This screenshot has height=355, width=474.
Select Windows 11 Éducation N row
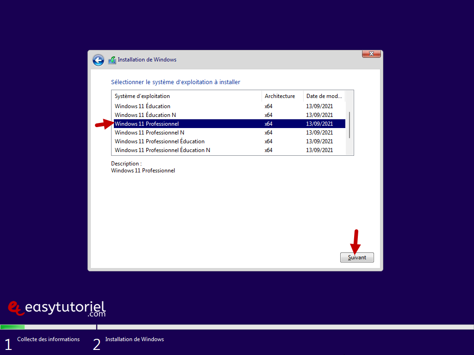click(x=145, y=115)
